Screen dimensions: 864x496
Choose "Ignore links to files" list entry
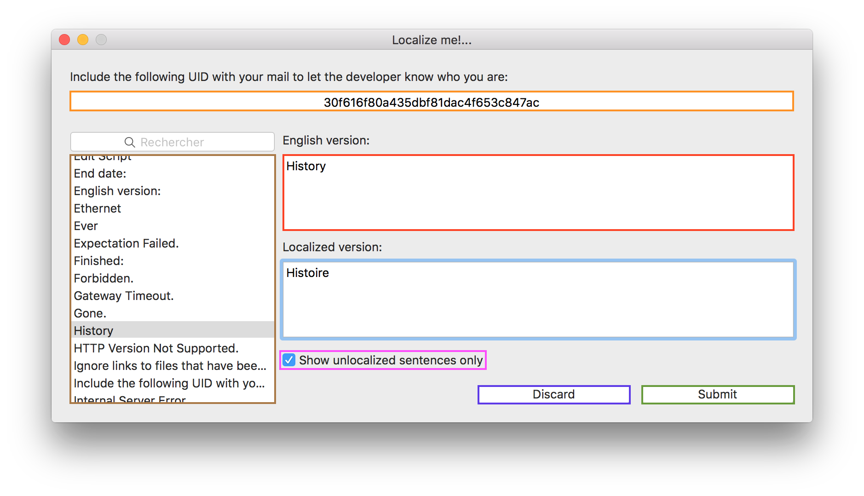[x=170, y=366]
